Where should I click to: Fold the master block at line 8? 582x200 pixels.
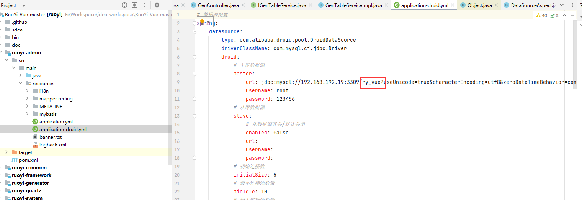[195, 74]
